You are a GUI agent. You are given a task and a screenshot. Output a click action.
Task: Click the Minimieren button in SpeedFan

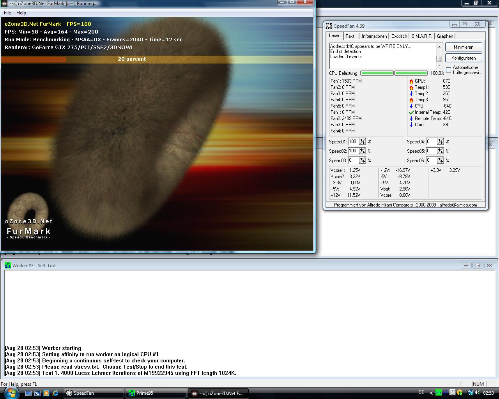coord(464,47)
